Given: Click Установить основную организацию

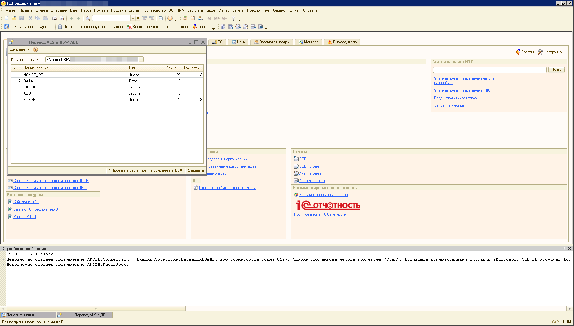Looking at the screenshot, I should click(x=90, y=27).
